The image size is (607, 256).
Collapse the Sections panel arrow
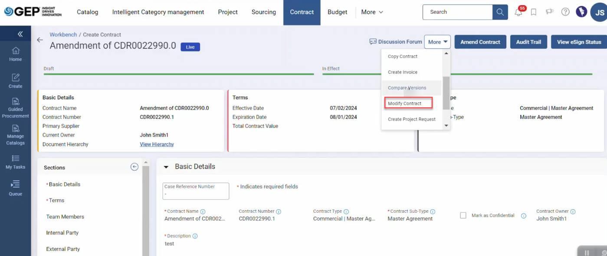tap(135, 167)
